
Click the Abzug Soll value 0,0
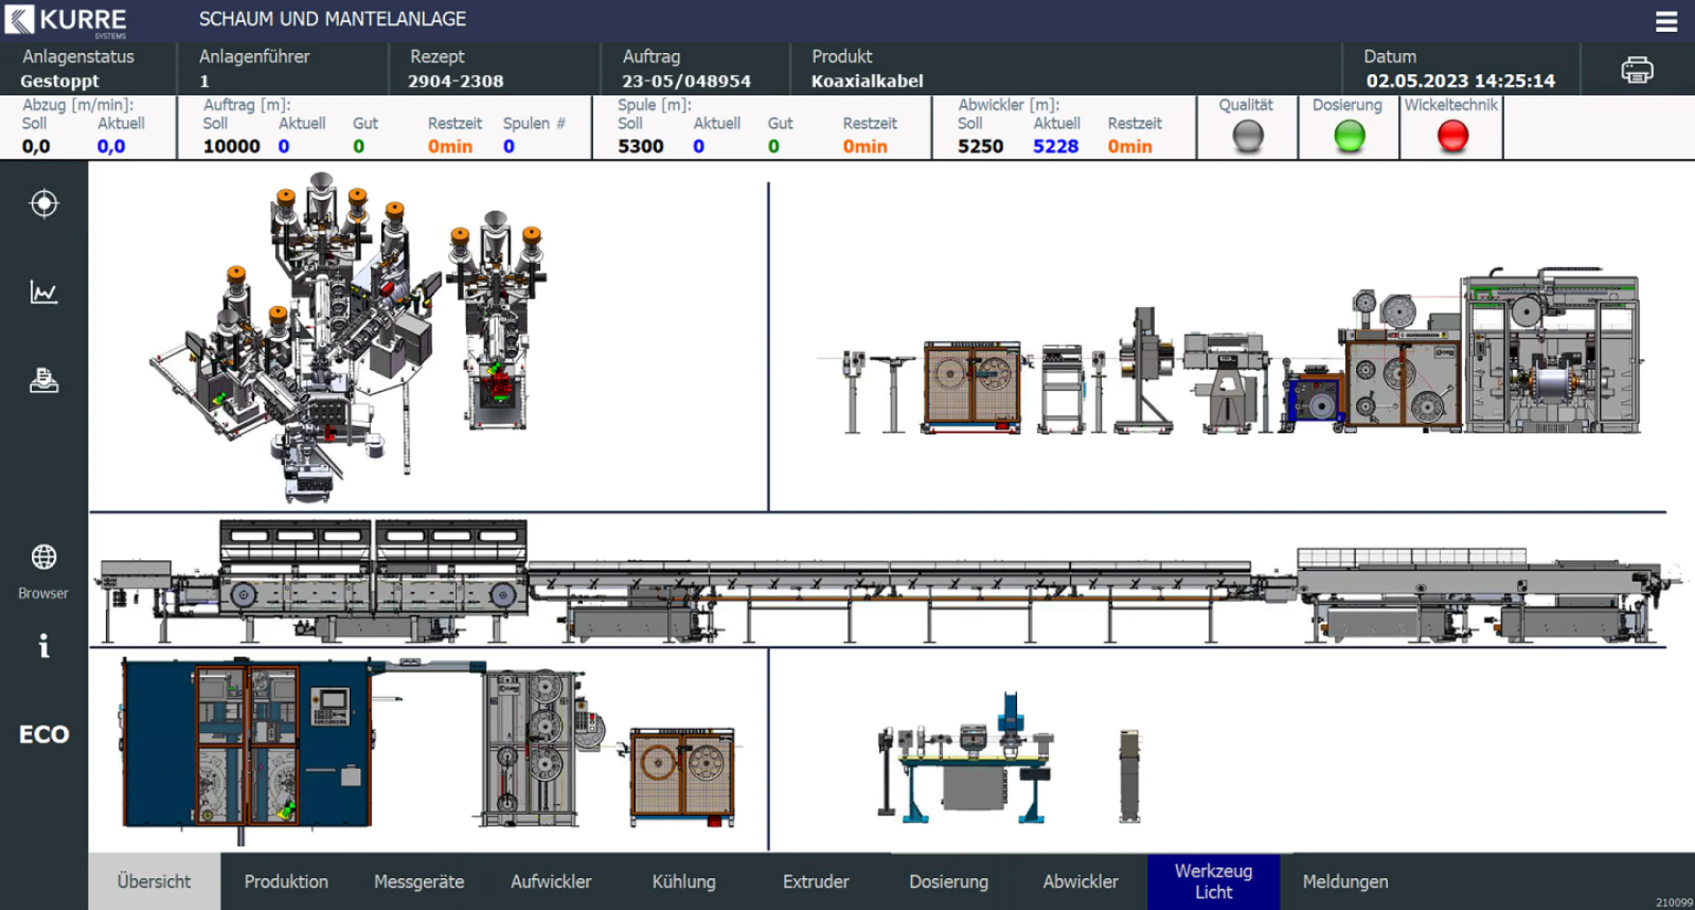click(35, 146)
